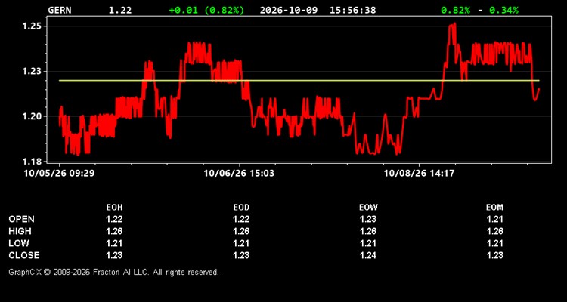Click the GraphCIX copyright notice
Image resolution: width=567 pixels, height=302 pixels.
113,272
